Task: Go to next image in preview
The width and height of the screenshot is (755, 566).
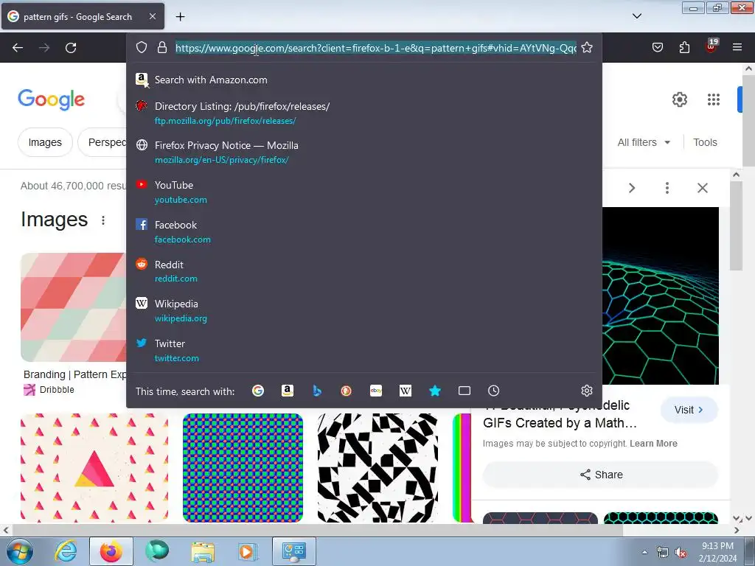Action: pos(632,188)
